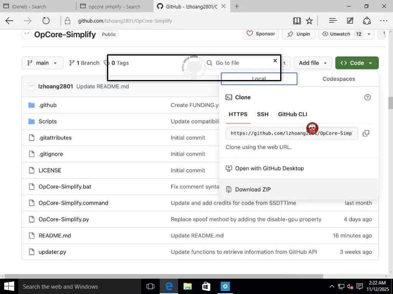Expand the Add file dropdown
Viewport: 393px width, 294px height.
tap(313, 63)
